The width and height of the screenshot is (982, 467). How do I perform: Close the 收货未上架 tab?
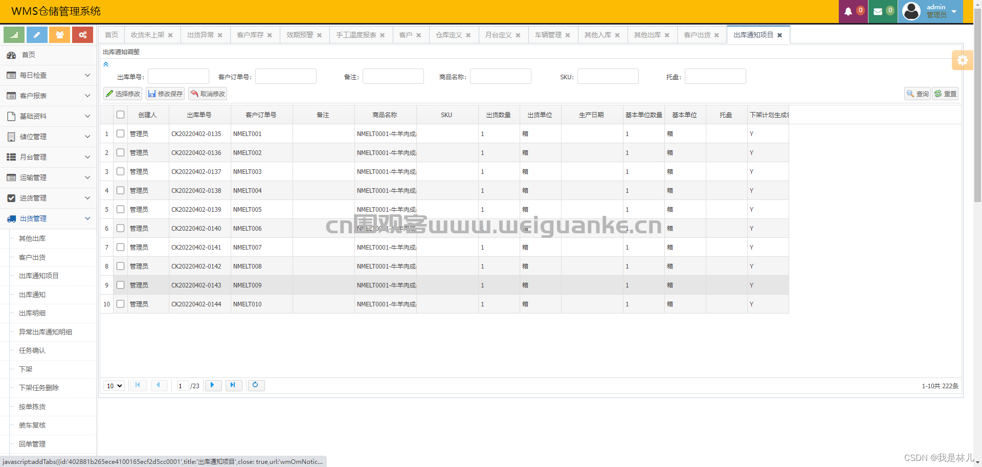pyautogui.click(x=170, y=35)
